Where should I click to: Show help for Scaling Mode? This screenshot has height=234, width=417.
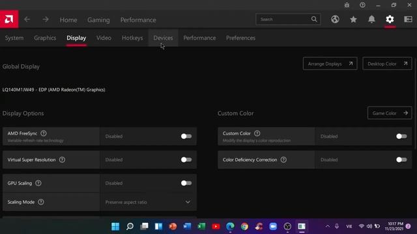[40, 202]
